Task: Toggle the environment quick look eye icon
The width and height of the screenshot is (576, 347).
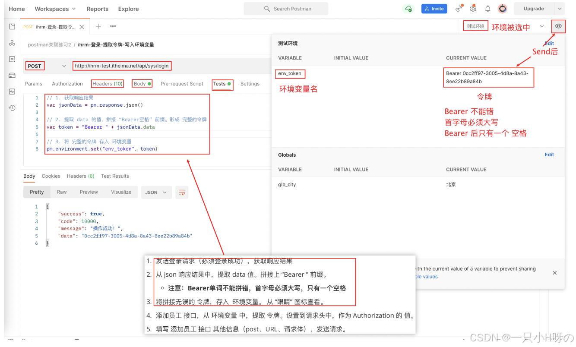Action: coord(558,26)
